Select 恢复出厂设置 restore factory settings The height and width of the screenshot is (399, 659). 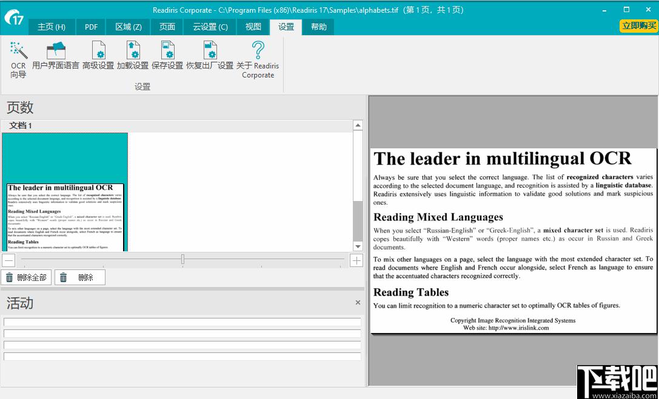pos(210,56)
